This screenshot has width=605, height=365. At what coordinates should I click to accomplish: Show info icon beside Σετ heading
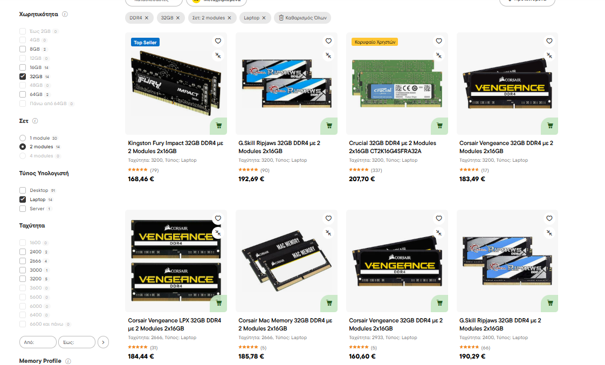(35, 121)
